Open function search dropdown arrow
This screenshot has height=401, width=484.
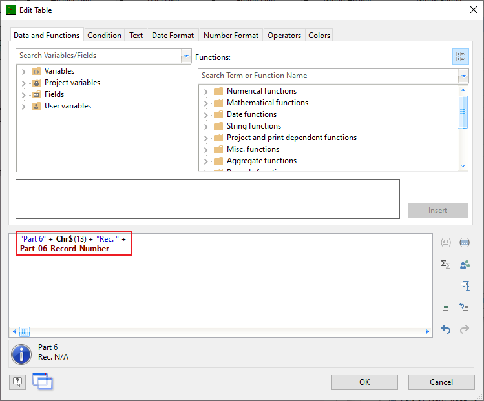point(463,76)
